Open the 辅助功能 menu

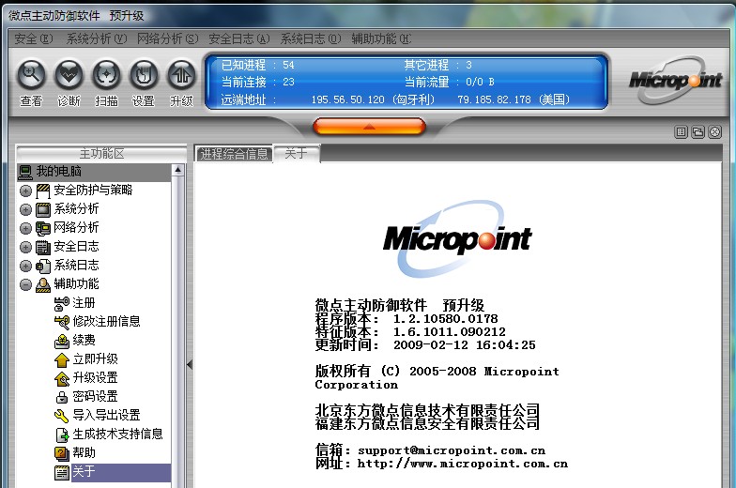pyautogui.click(x=381, y=39)
